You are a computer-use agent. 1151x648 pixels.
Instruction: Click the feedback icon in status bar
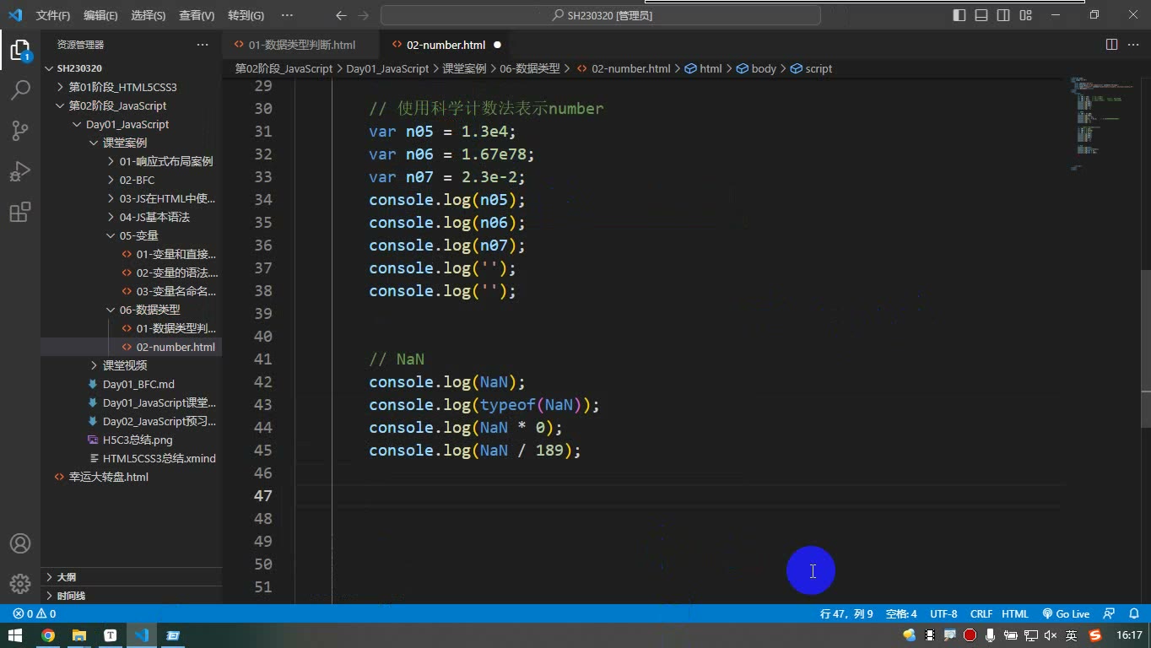pyautogui.click(x=1109, y=614)
